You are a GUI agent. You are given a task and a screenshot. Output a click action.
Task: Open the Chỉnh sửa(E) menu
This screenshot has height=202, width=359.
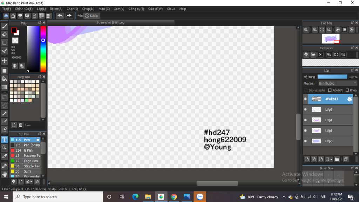24,9
